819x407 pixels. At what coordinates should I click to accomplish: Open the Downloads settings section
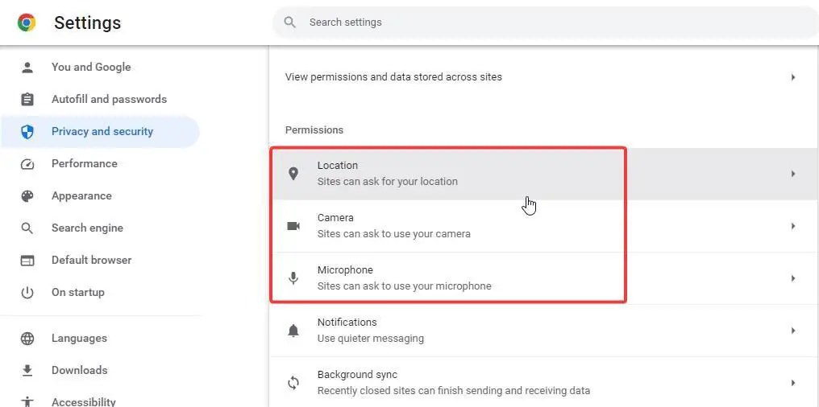79,371
